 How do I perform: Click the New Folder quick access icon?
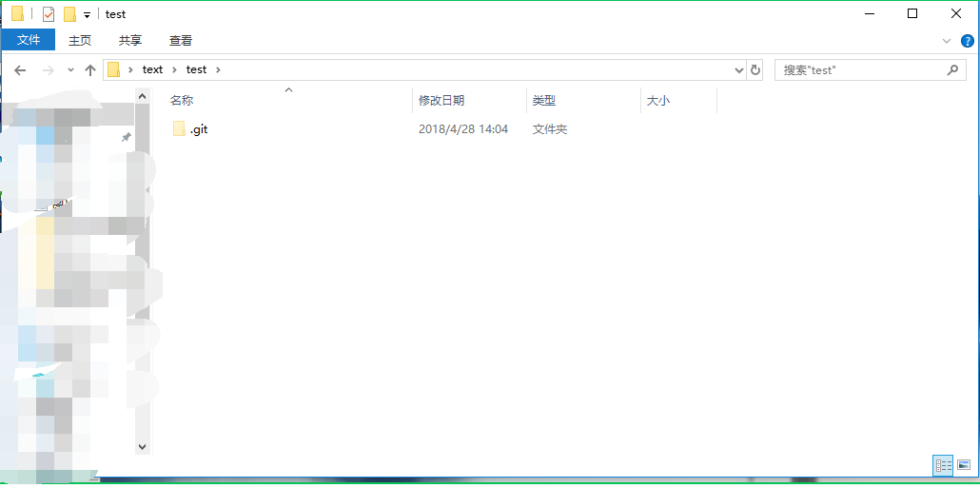[69, 13]
